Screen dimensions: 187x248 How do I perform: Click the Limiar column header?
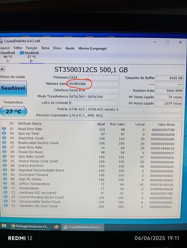point(140,124)
